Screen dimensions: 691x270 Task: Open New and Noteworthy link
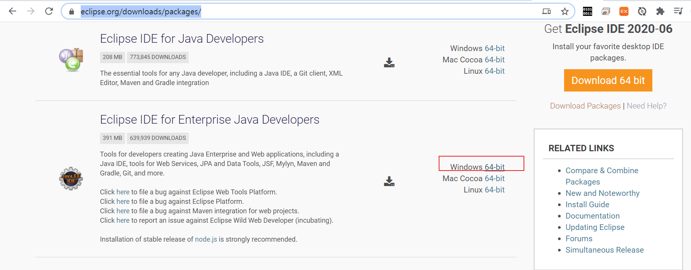coord(602,193)
